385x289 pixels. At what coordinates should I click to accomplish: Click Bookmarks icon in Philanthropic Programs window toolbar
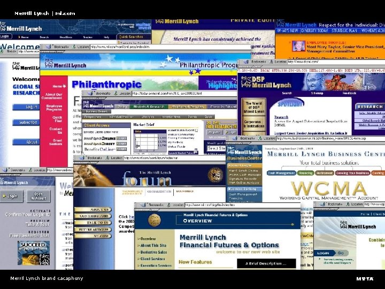(x=49, y=47)
